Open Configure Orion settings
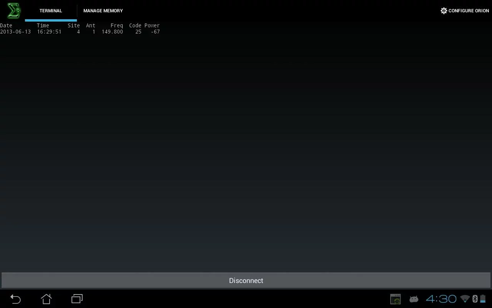The width and height of the screenshot is (492, 308). click(x=465, y=11)
